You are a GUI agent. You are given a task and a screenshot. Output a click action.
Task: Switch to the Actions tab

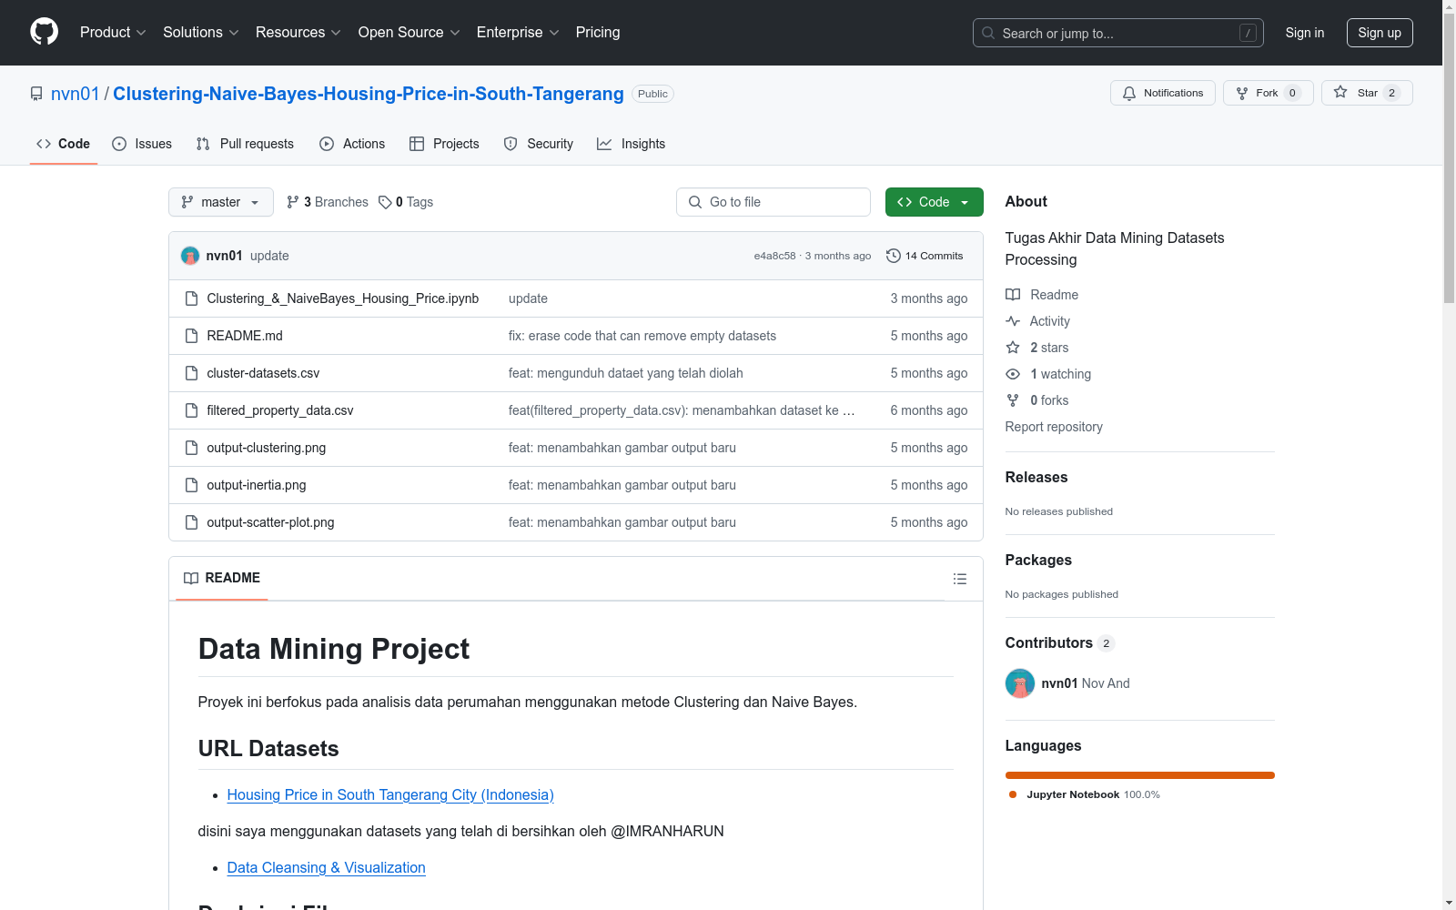pyautogui.click(x=352, y=144)
